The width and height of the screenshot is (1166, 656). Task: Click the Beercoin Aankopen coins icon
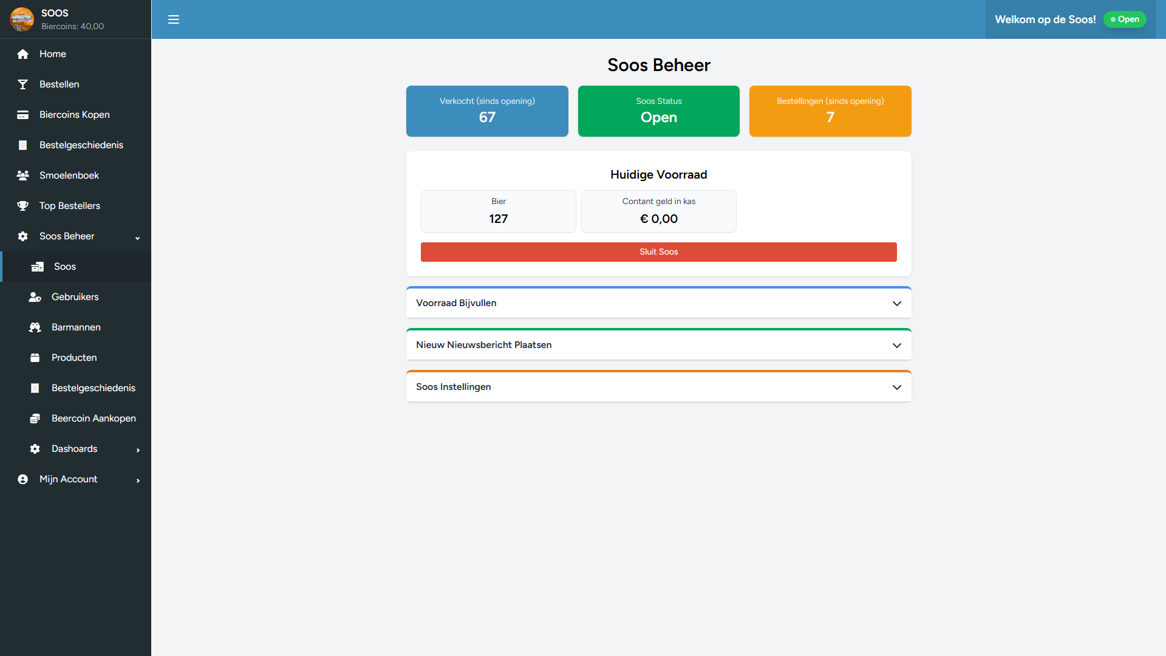(35, 419)
